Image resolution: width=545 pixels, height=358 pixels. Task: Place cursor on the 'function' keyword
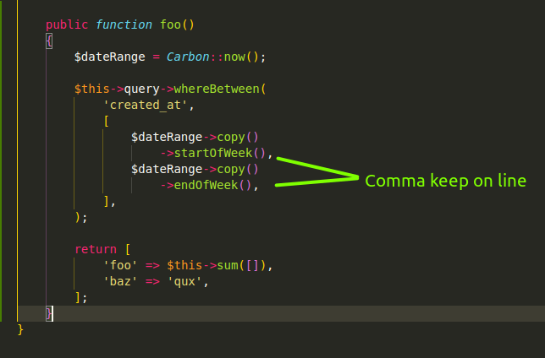point(124,24)
